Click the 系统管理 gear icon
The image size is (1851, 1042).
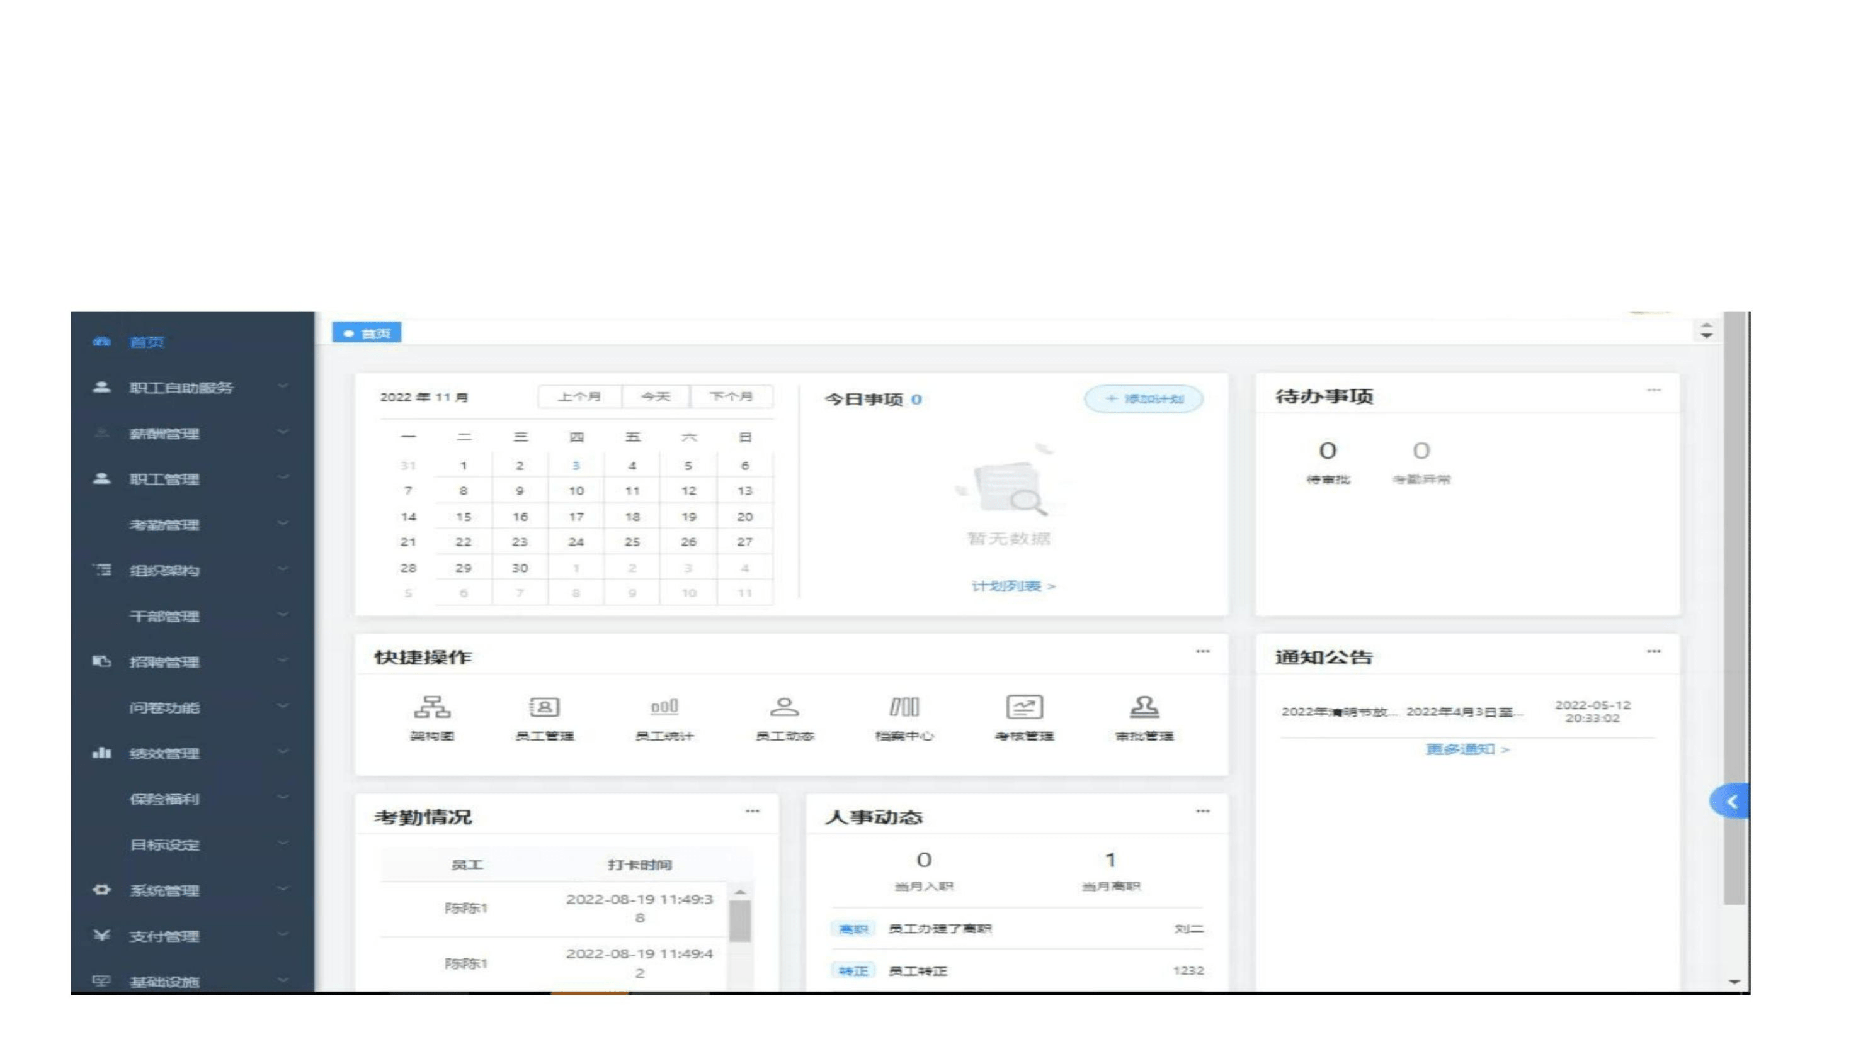101,890
